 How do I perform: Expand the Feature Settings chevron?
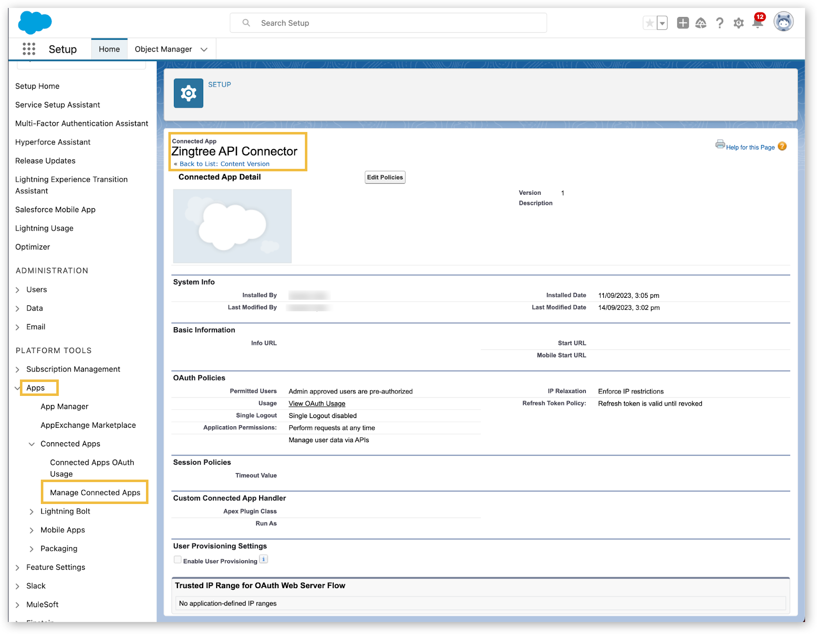[x=17, y=568]
